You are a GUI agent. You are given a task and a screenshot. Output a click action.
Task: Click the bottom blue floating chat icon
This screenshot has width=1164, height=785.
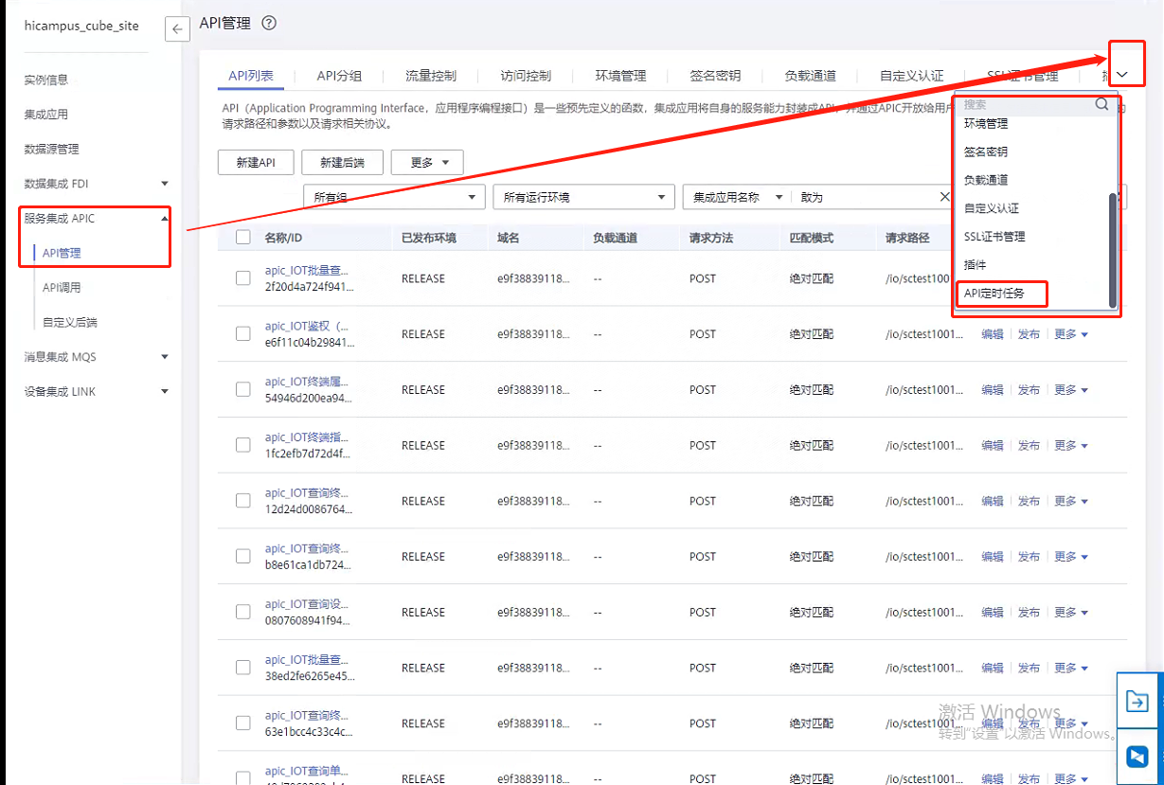(x=1137, y=757)
